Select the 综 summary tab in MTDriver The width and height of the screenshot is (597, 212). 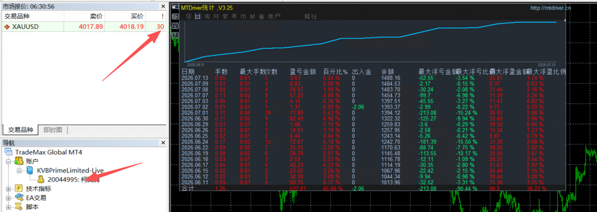(x=189, y=16)
